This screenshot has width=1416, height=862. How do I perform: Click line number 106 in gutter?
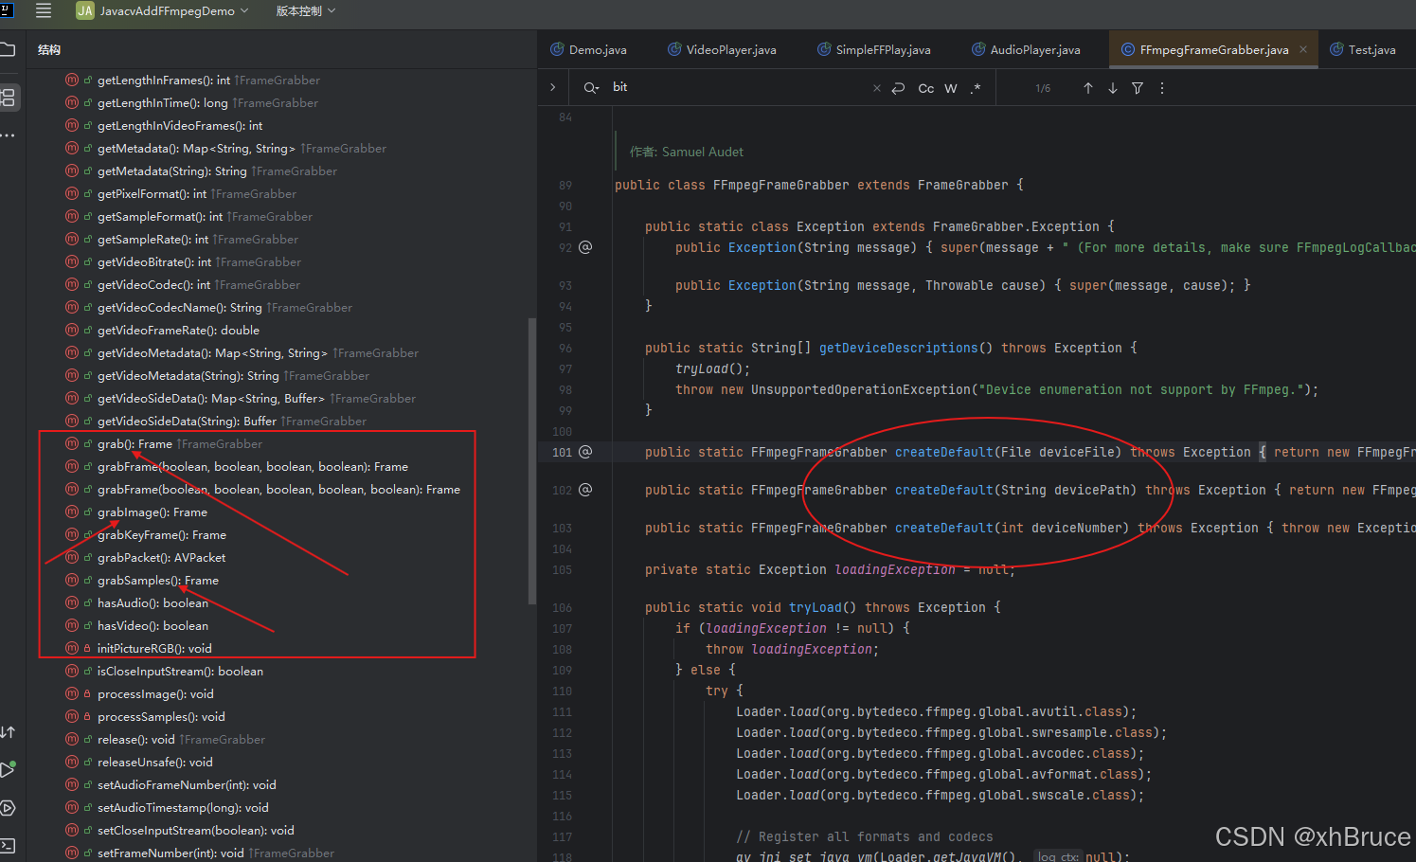563,607
